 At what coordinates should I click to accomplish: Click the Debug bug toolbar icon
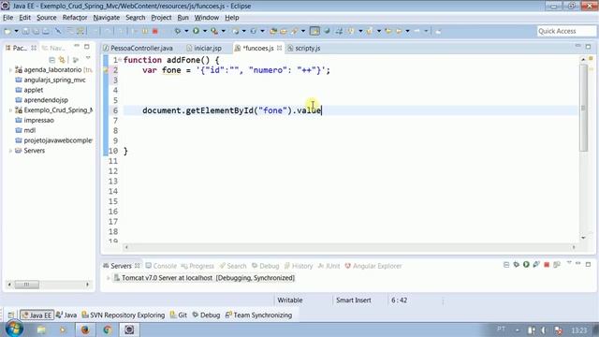point(178,31)
